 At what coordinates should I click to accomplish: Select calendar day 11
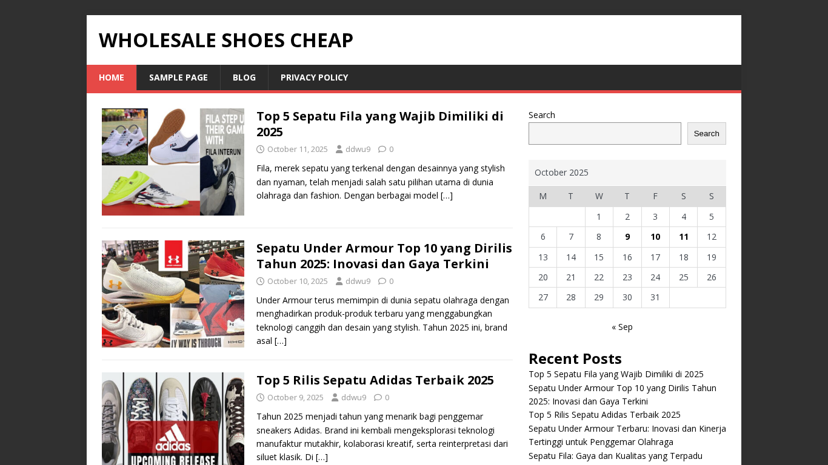click(684, 237)
